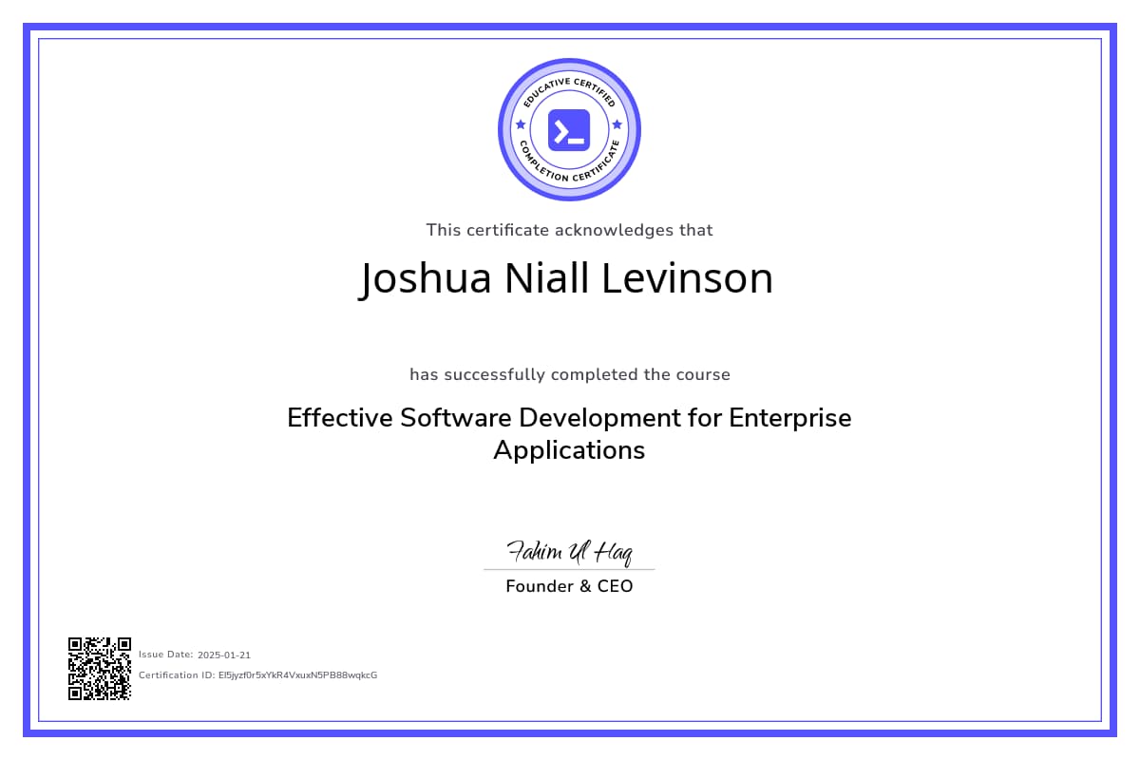This screenshot has width=1140, height=760.
Task: Click the left star on the badge
Action: point(520,124)
